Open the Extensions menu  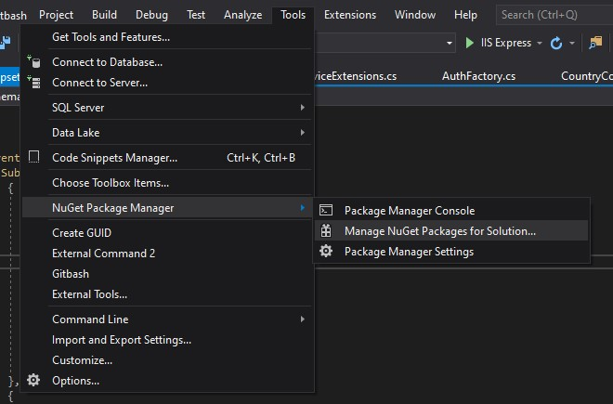tap(350, 15)
